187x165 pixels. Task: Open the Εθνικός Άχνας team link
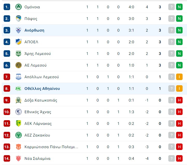(x=38, y=112)
